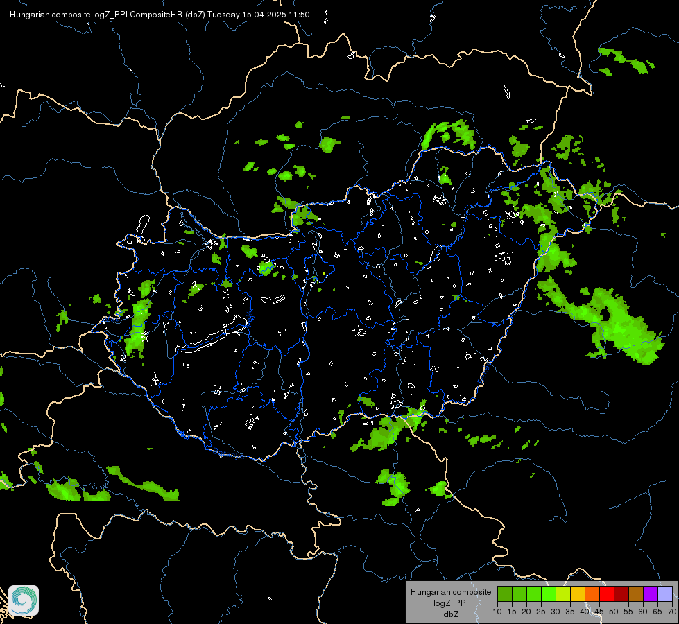The width and height of the screenshot is (679, 624).
Task: Select the 10–15 dBZ dark green swatch
Action: (504, 593)
